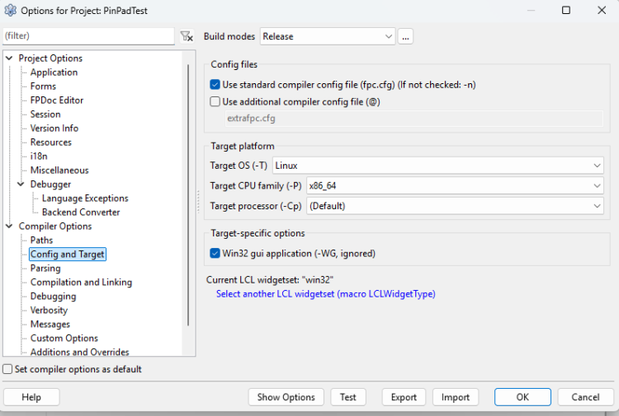619x416 pixels.
Task: Open Additions and Overrides page
Action: coord(80,352)
